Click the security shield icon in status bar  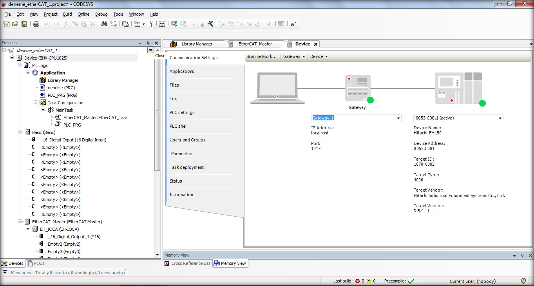523,281
